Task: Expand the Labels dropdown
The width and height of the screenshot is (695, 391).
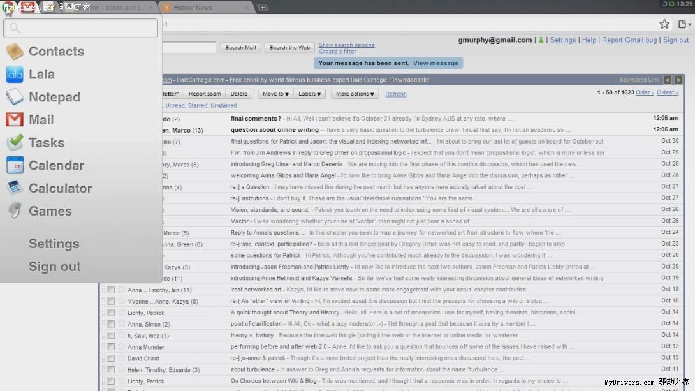Action: [x=309, y=94]
